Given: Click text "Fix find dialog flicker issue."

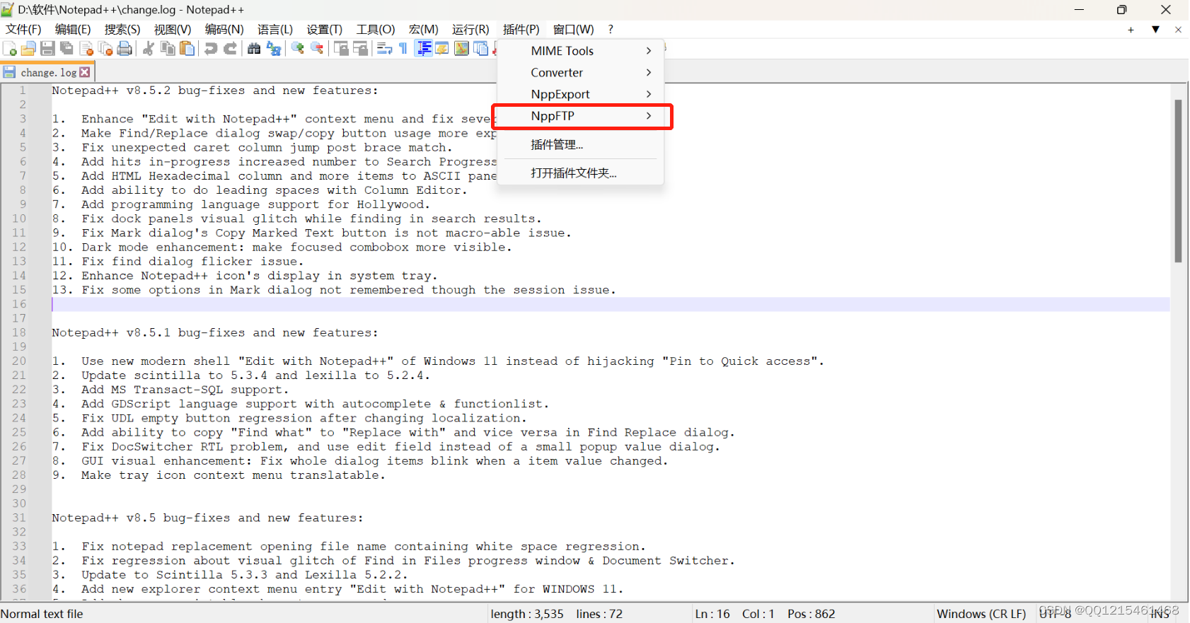Looking at the screenshot, I should coord(192,262).
